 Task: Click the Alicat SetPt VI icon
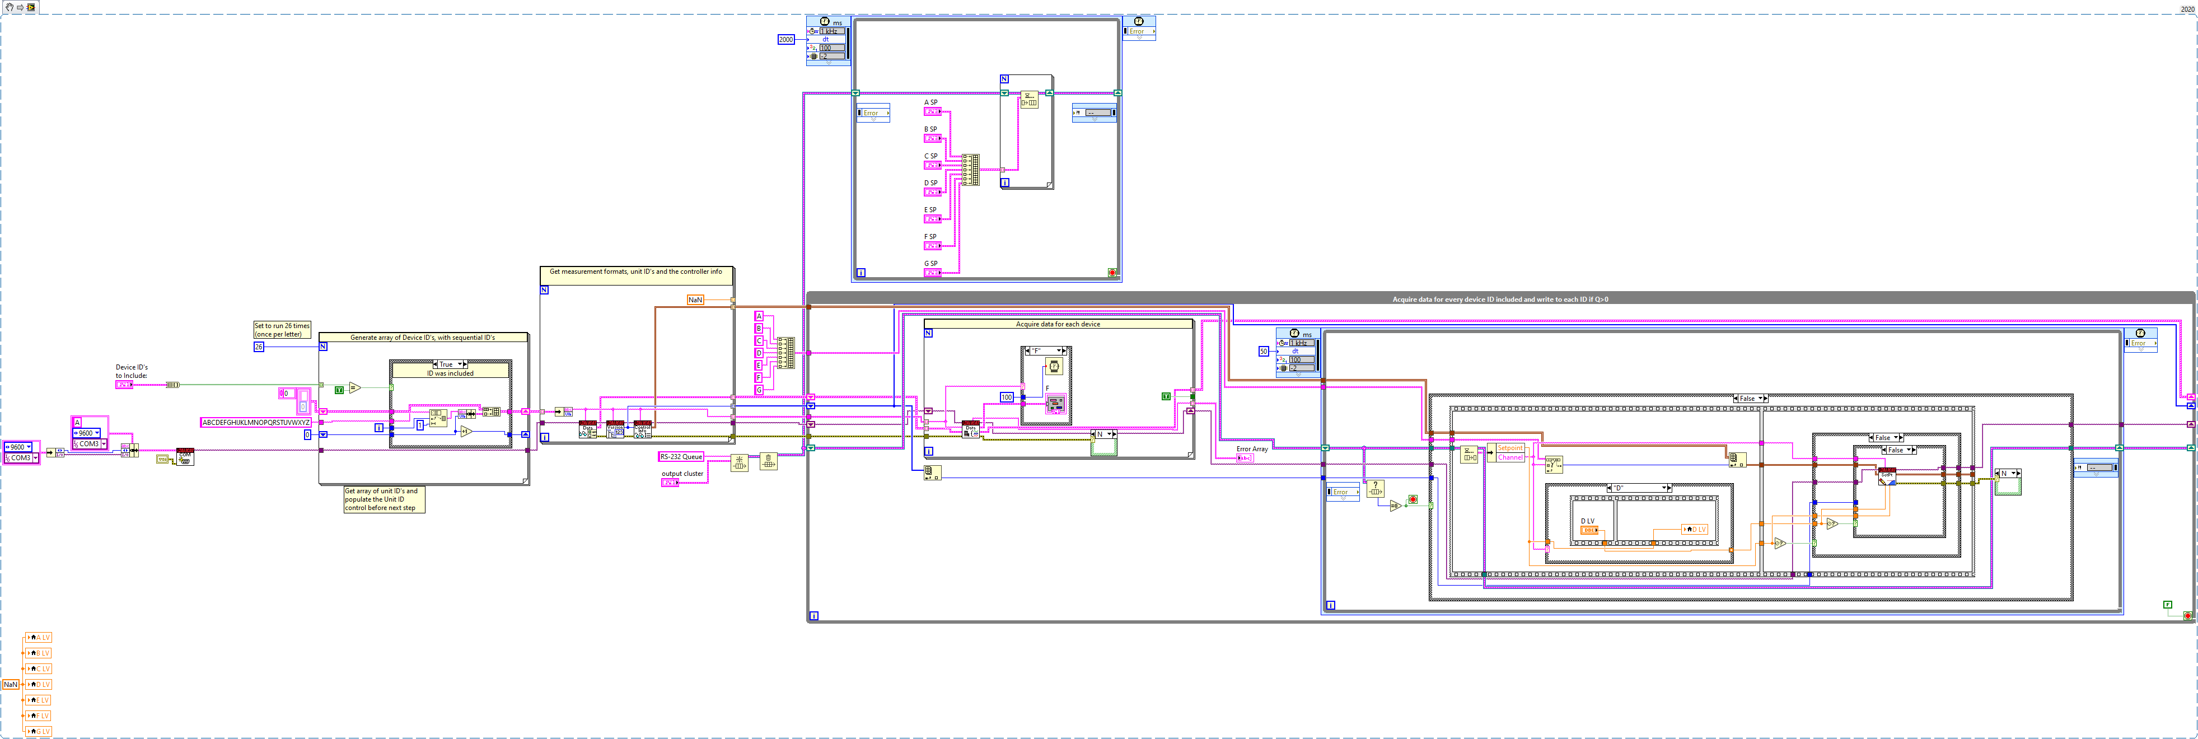1887,476
